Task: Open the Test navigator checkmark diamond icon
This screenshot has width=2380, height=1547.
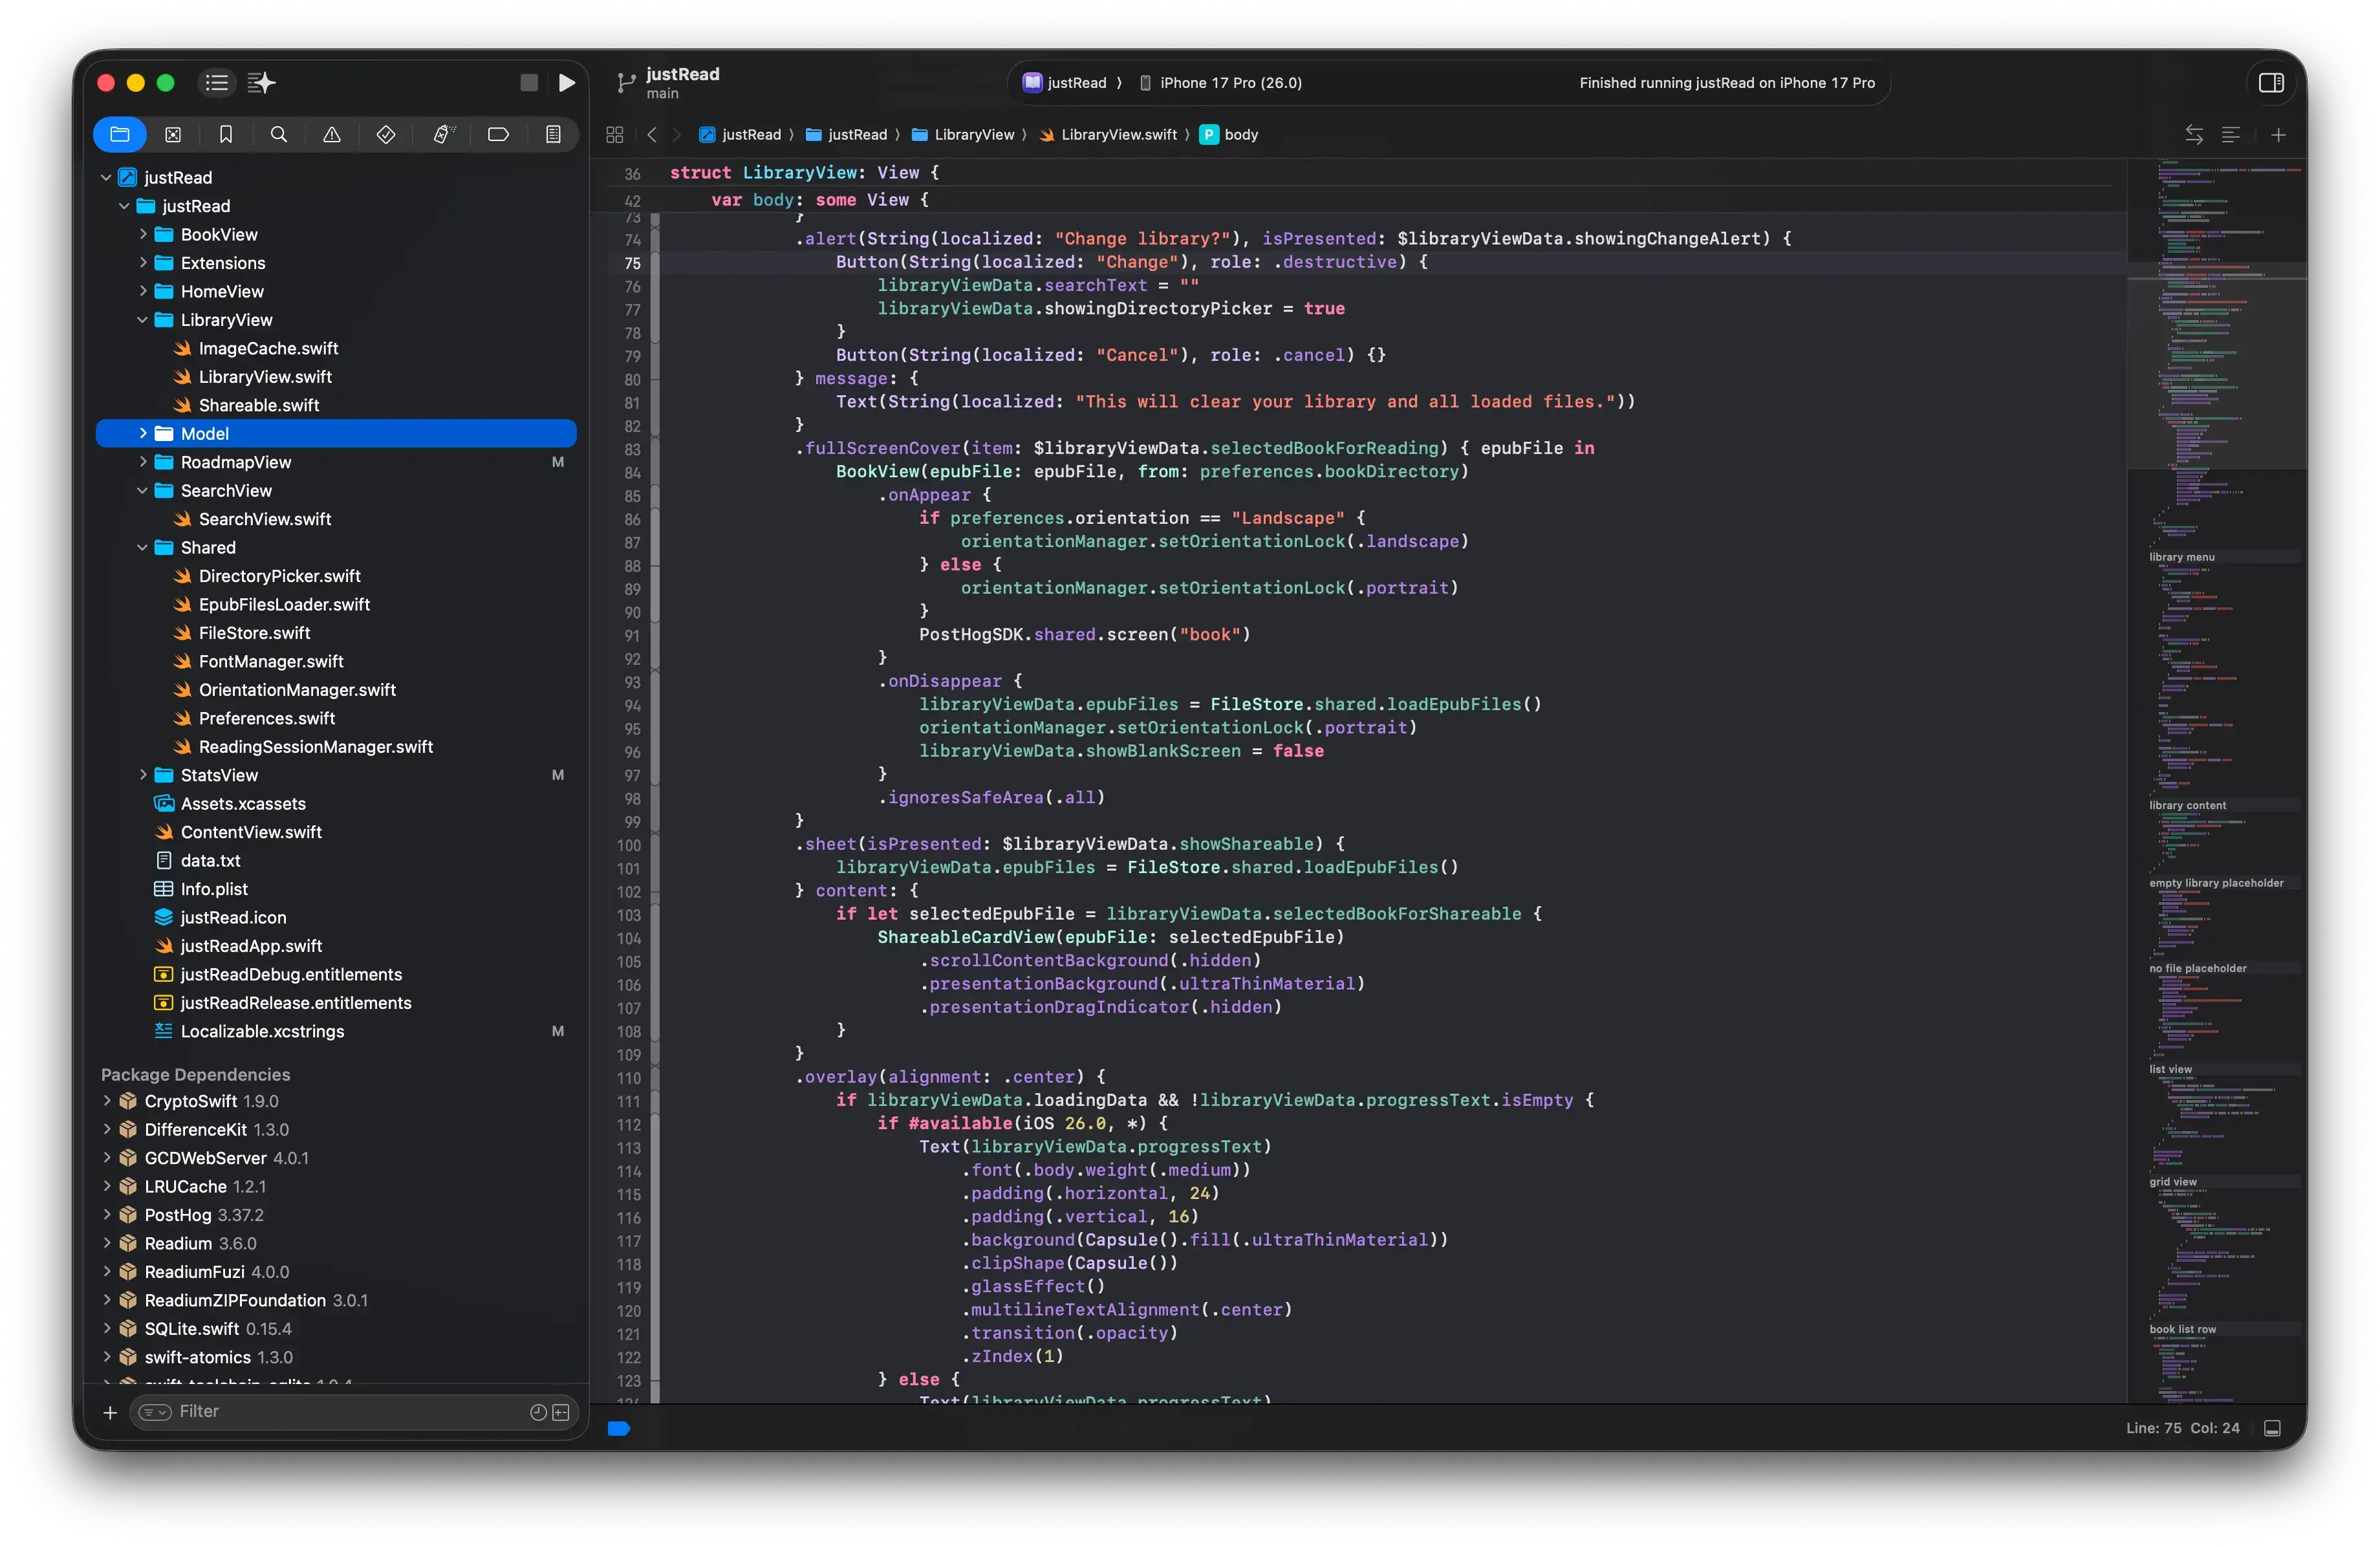Action: (385, 134)
